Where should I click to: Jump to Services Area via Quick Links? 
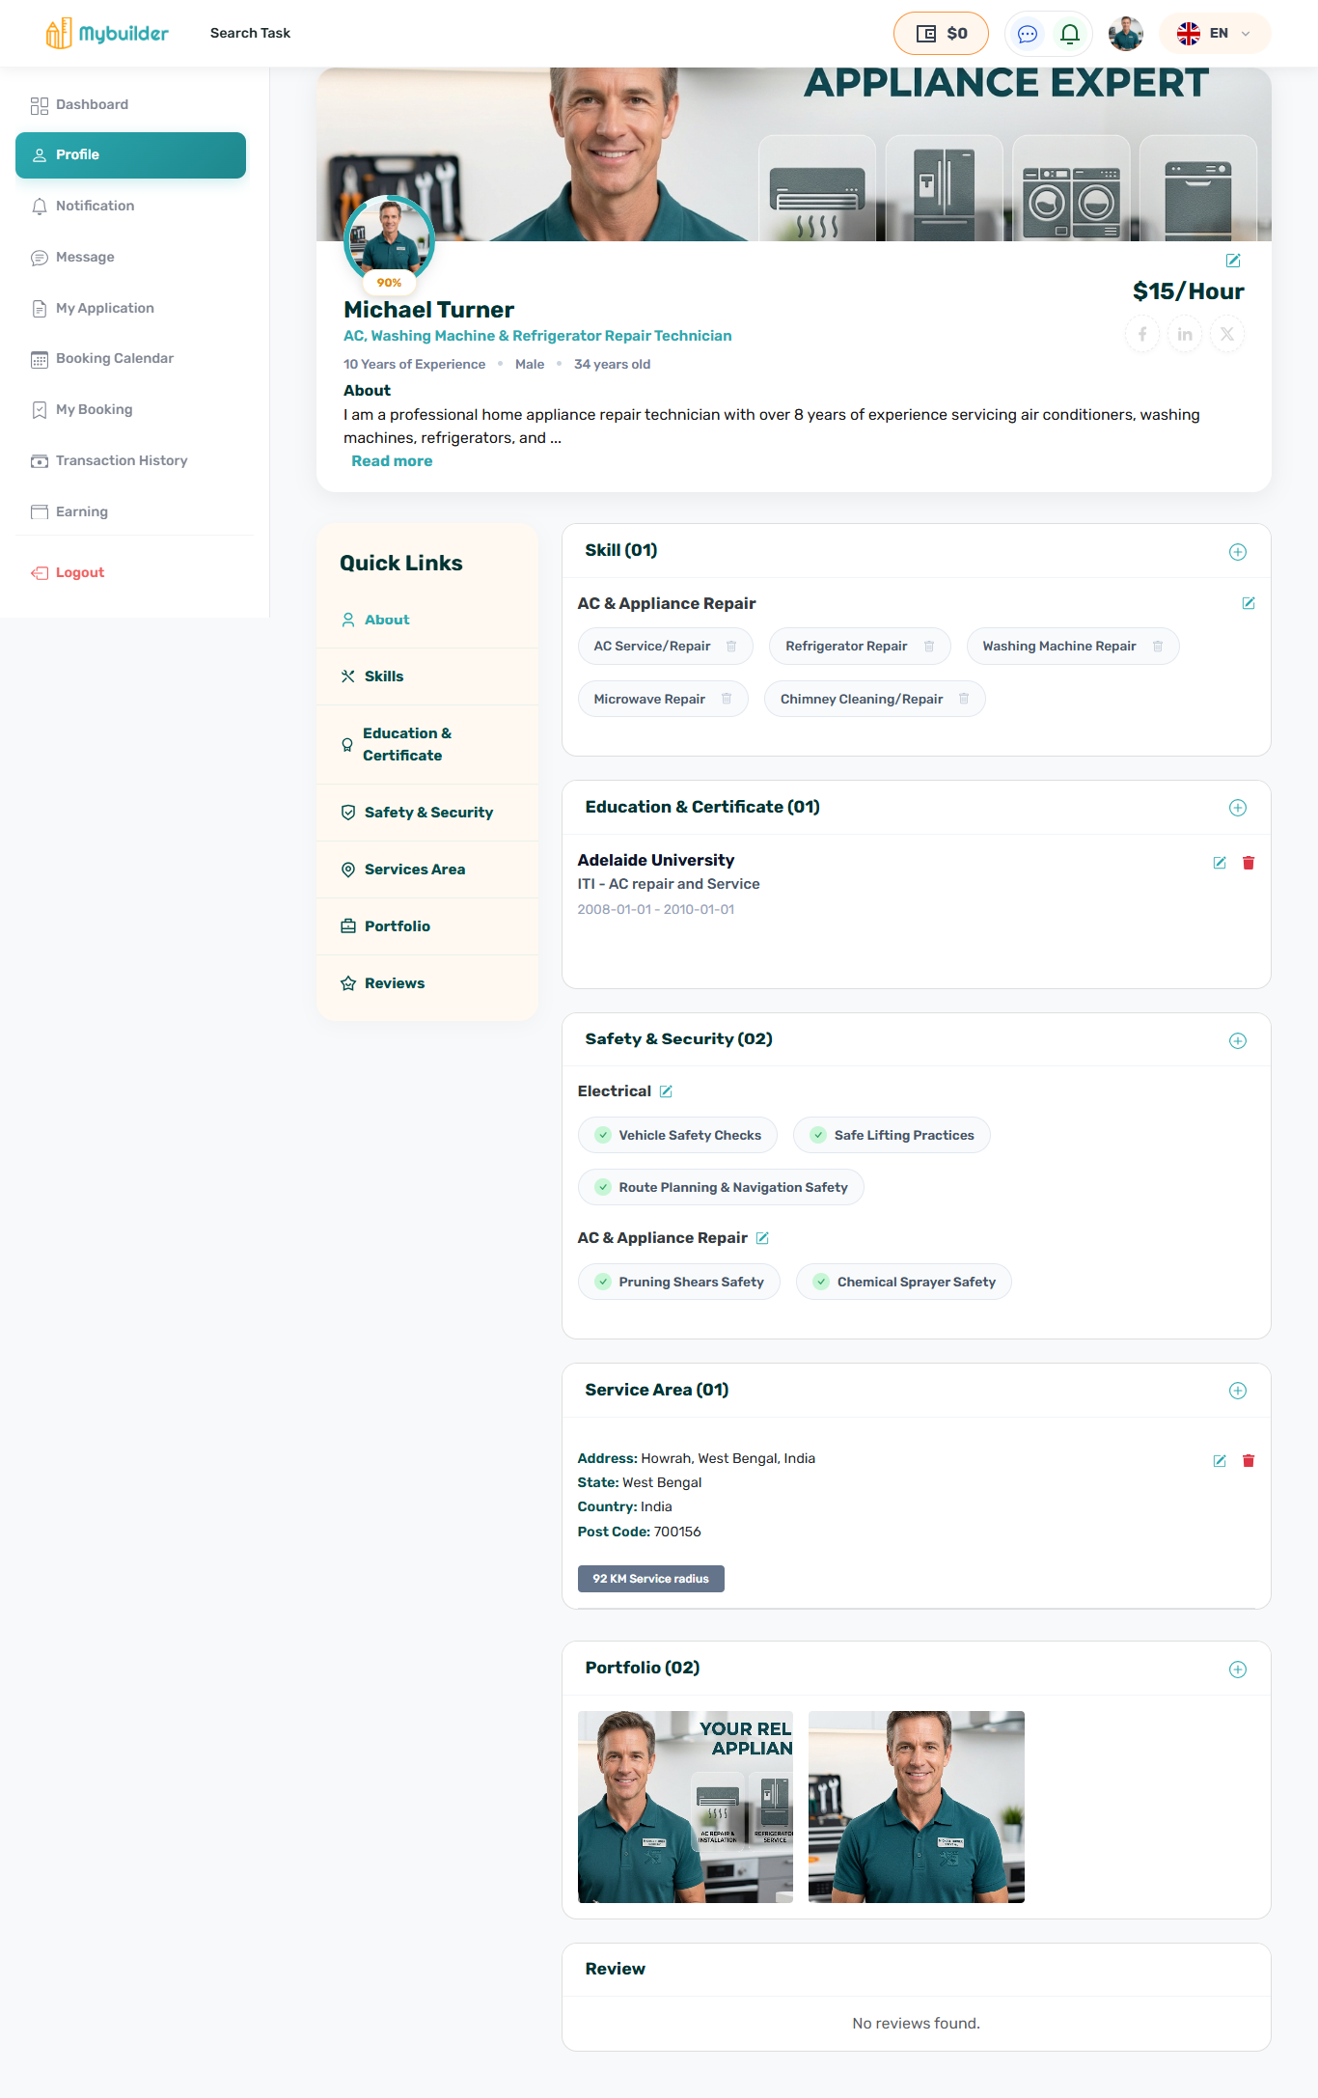[x=426, y=870]
